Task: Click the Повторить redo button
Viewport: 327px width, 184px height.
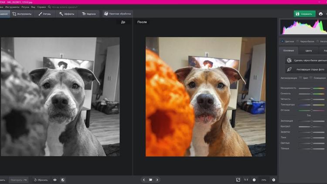Action: (x=19, y=180)
